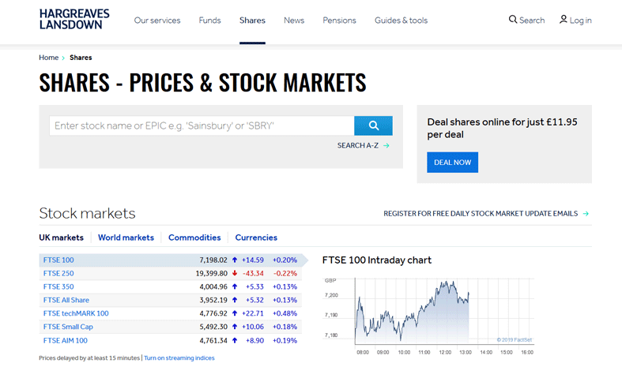Image resolution: width=622 pixels, height=378 pixels.
Task: Click the Shares breadcrumb text
Action: click(x=81, y=58)
